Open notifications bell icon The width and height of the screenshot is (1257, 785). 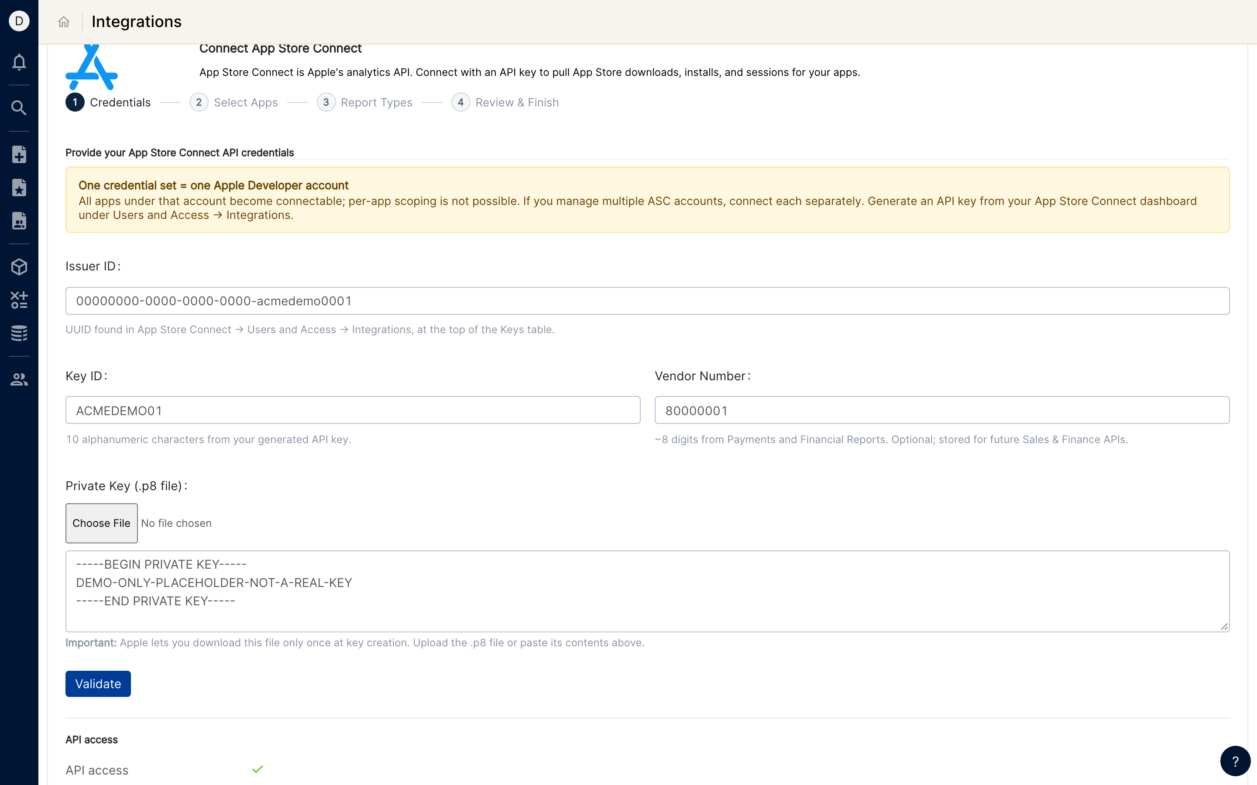[19, 62]
